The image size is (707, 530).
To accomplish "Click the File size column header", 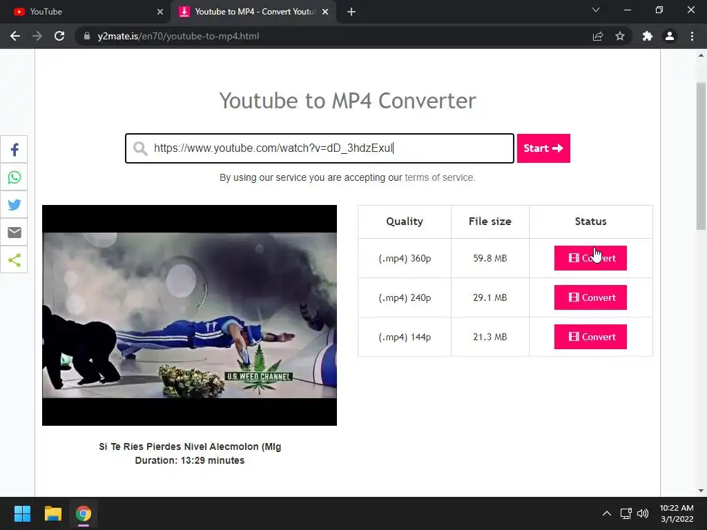I will [490, 222].
